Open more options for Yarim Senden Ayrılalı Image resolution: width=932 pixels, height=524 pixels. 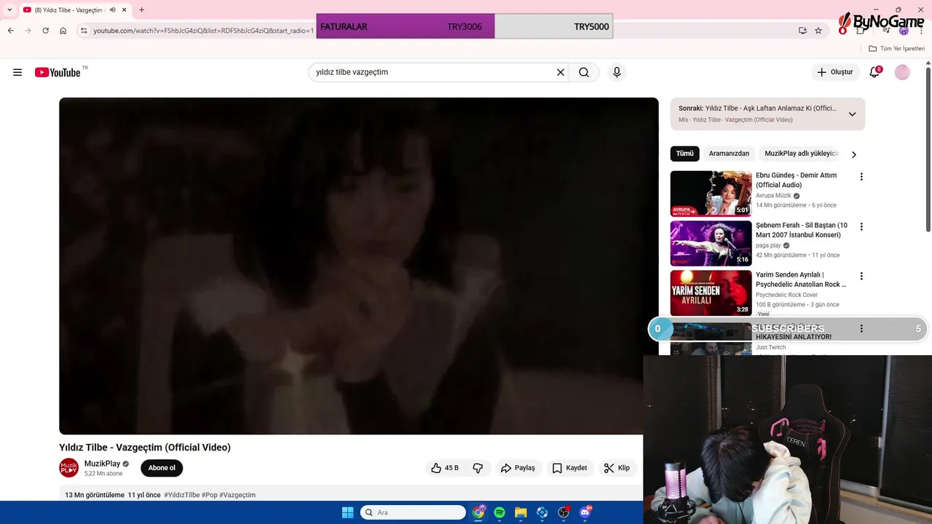861,277
